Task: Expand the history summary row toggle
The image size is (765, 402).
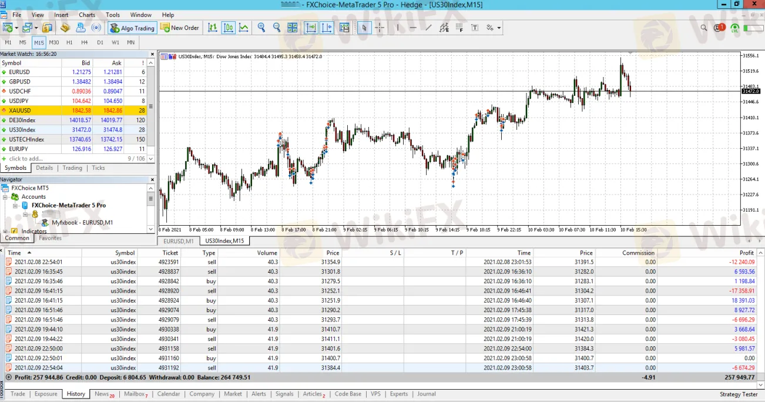Action: click(8, 377)
